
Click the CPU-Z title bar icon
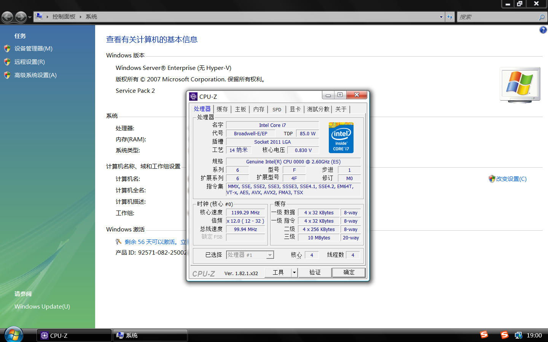193,96
